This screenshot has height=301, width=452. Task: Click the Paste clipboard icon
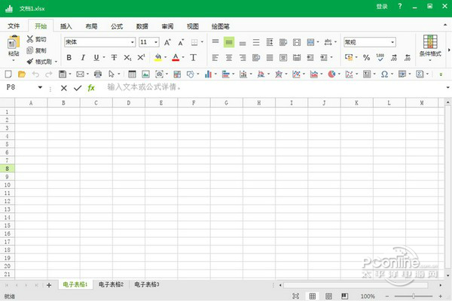(14, 42)
